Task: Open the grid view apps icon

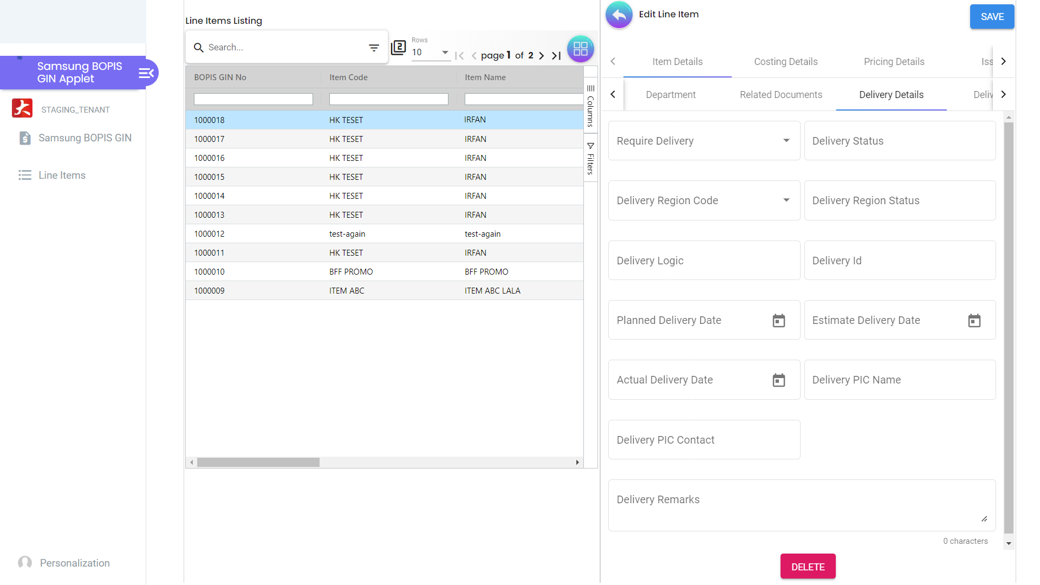Action: (580, 49)
